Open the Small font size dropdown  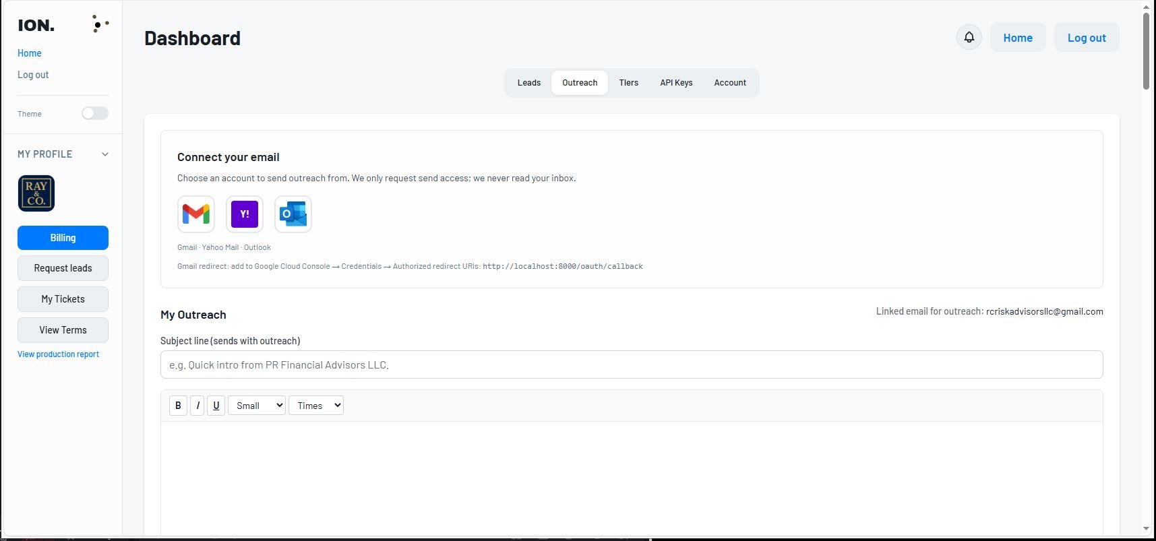(x=257, y=406)
